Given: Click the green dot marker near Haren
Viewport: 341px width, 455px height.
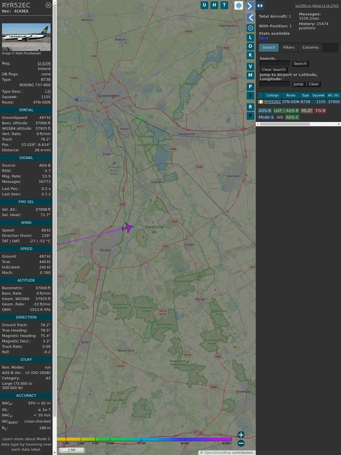Looking at the screenshot, I should tap(140, 117).
